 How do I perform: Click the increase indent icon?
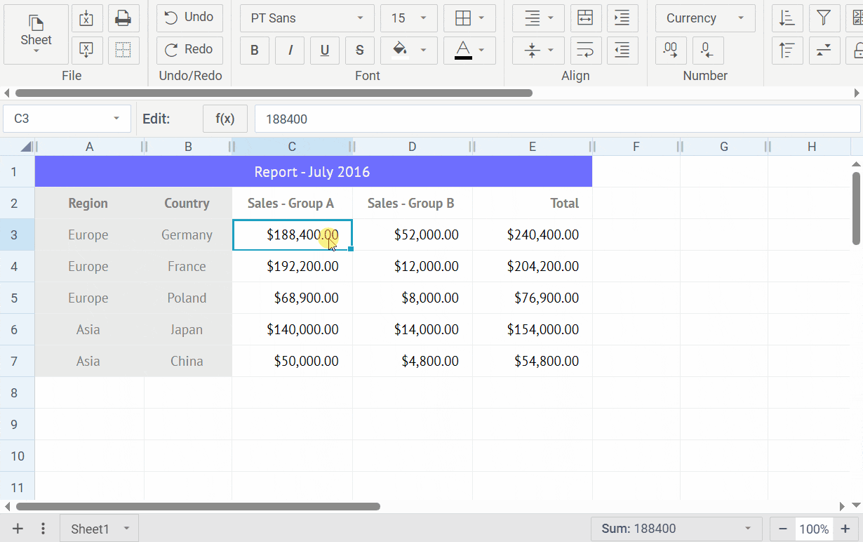[622, 18]
